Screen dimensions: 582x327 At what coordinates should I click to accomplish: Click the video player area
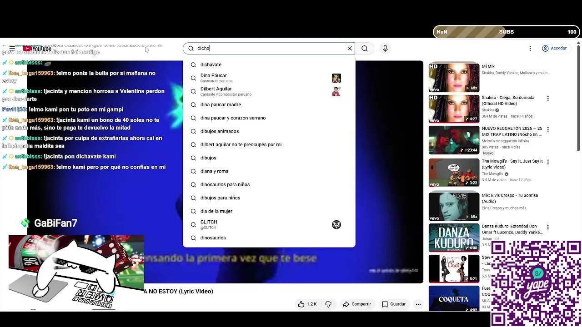(225, 172)
